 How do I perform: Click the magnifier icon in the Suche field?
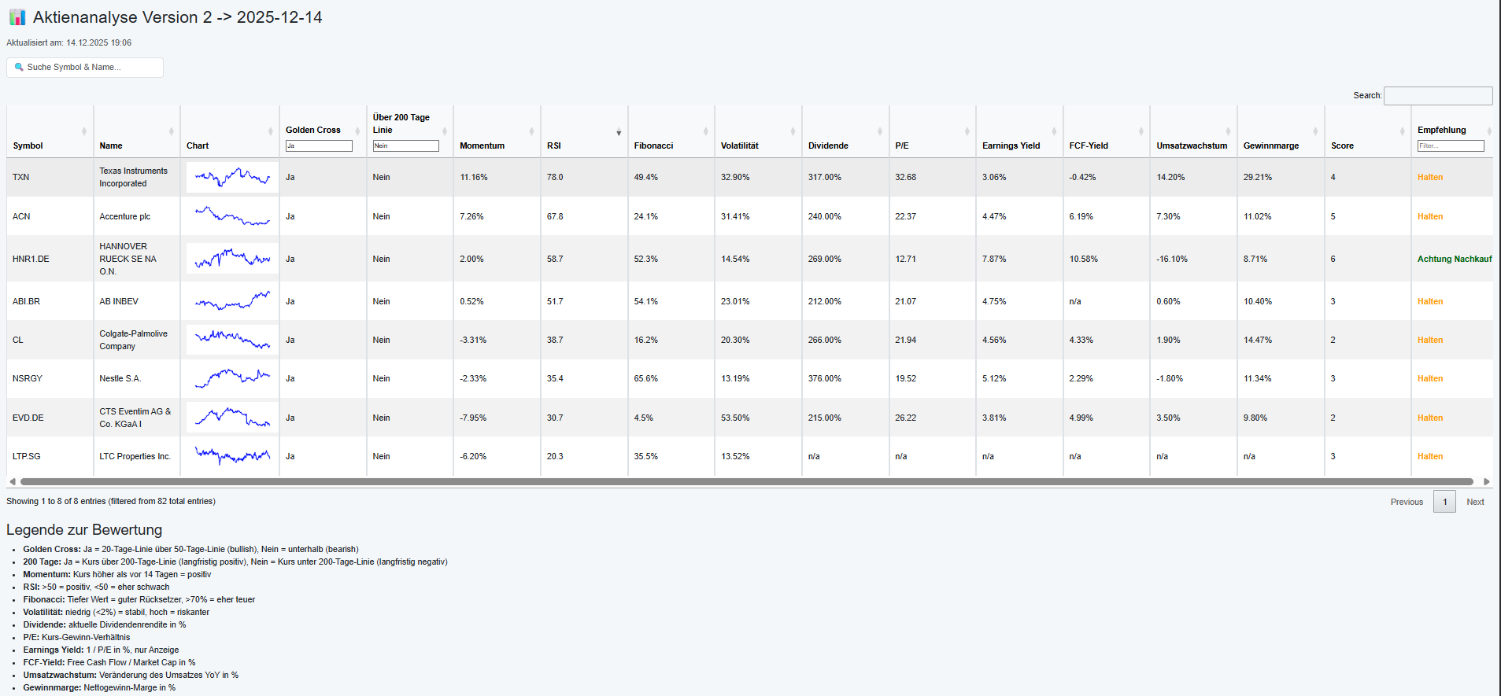[19, 68]
